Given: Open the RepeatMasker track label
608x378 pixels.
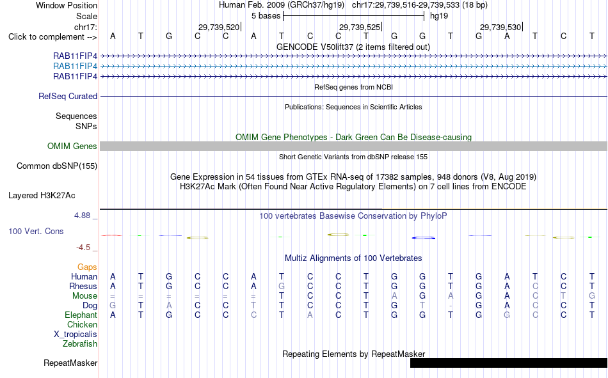Looking at the screenshot, I should [x=70, y=363].
